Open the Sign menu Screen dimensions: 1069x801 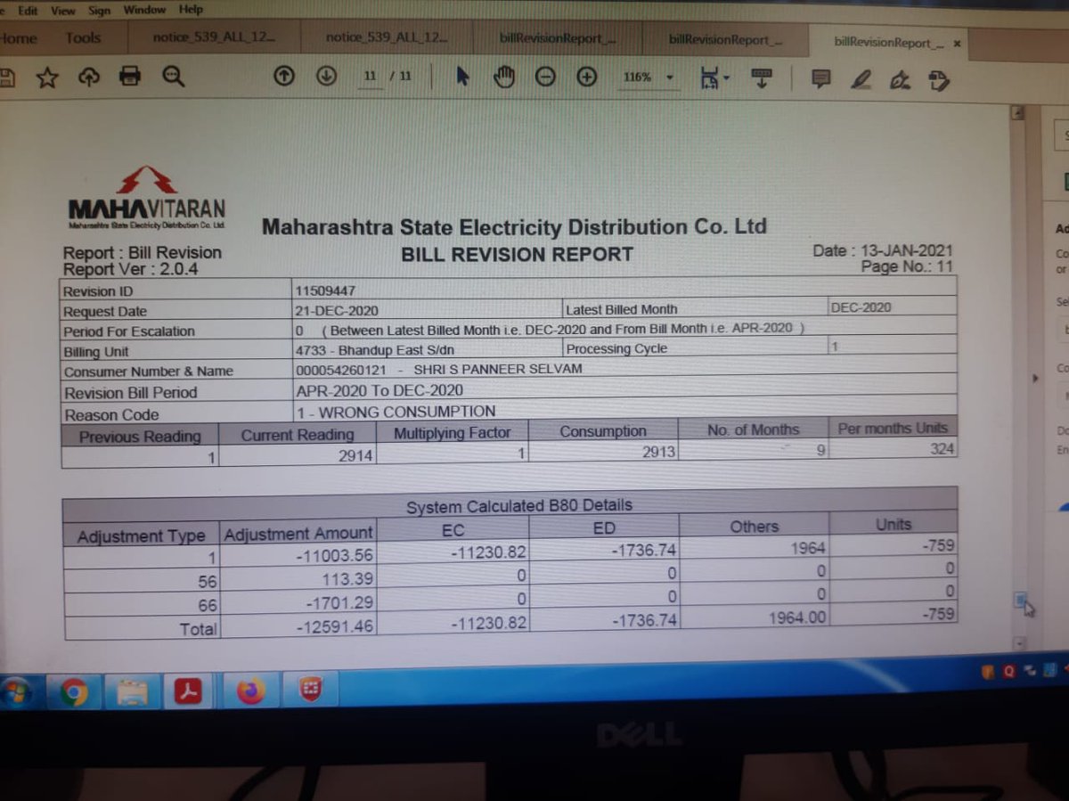click(x=99, y=11)
